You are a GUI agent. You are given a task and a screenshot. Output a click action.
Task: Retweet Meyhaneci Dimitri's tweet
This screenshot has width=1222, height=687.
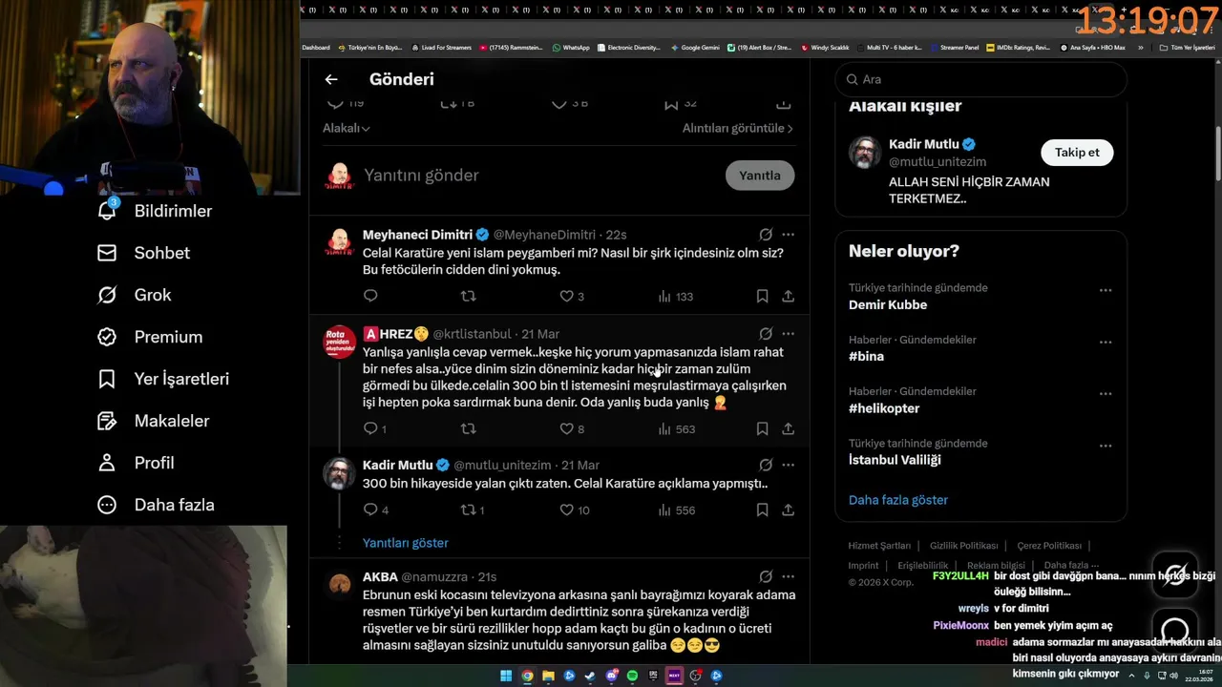468,297
